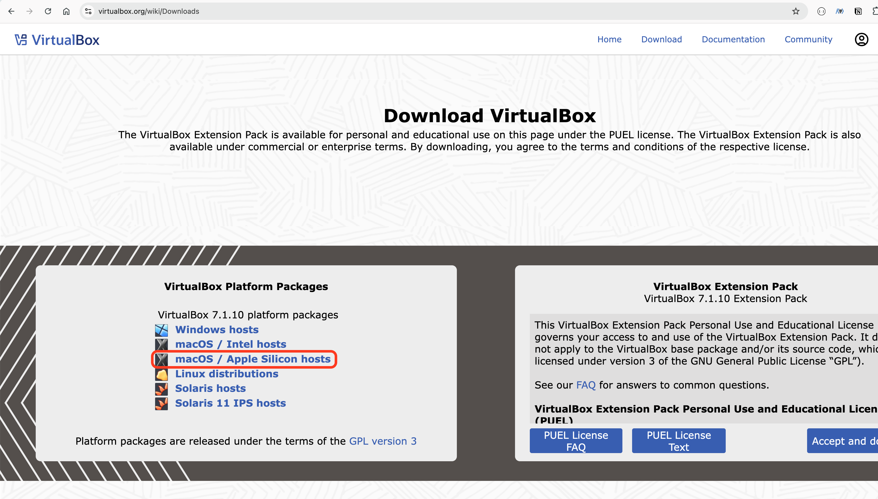
Task: Bookmark this page with star icon
Action: [795, 11]
